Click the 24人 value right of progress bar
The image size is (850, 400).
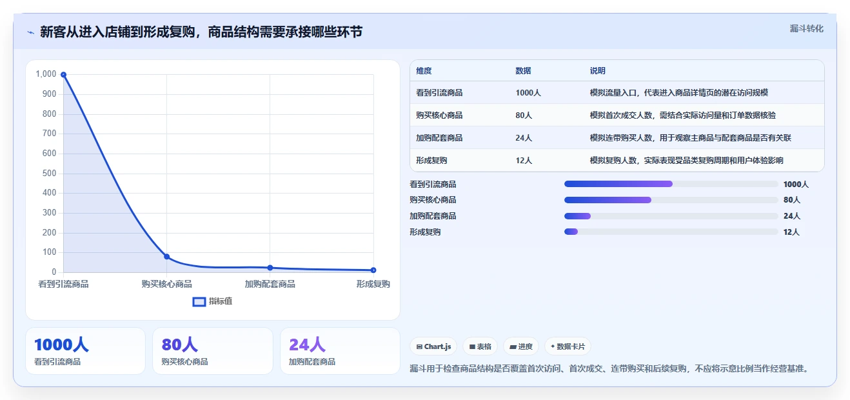click(791, 216)
